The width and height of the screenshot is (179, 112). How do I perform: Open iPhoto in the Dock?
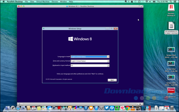(65, 108)
